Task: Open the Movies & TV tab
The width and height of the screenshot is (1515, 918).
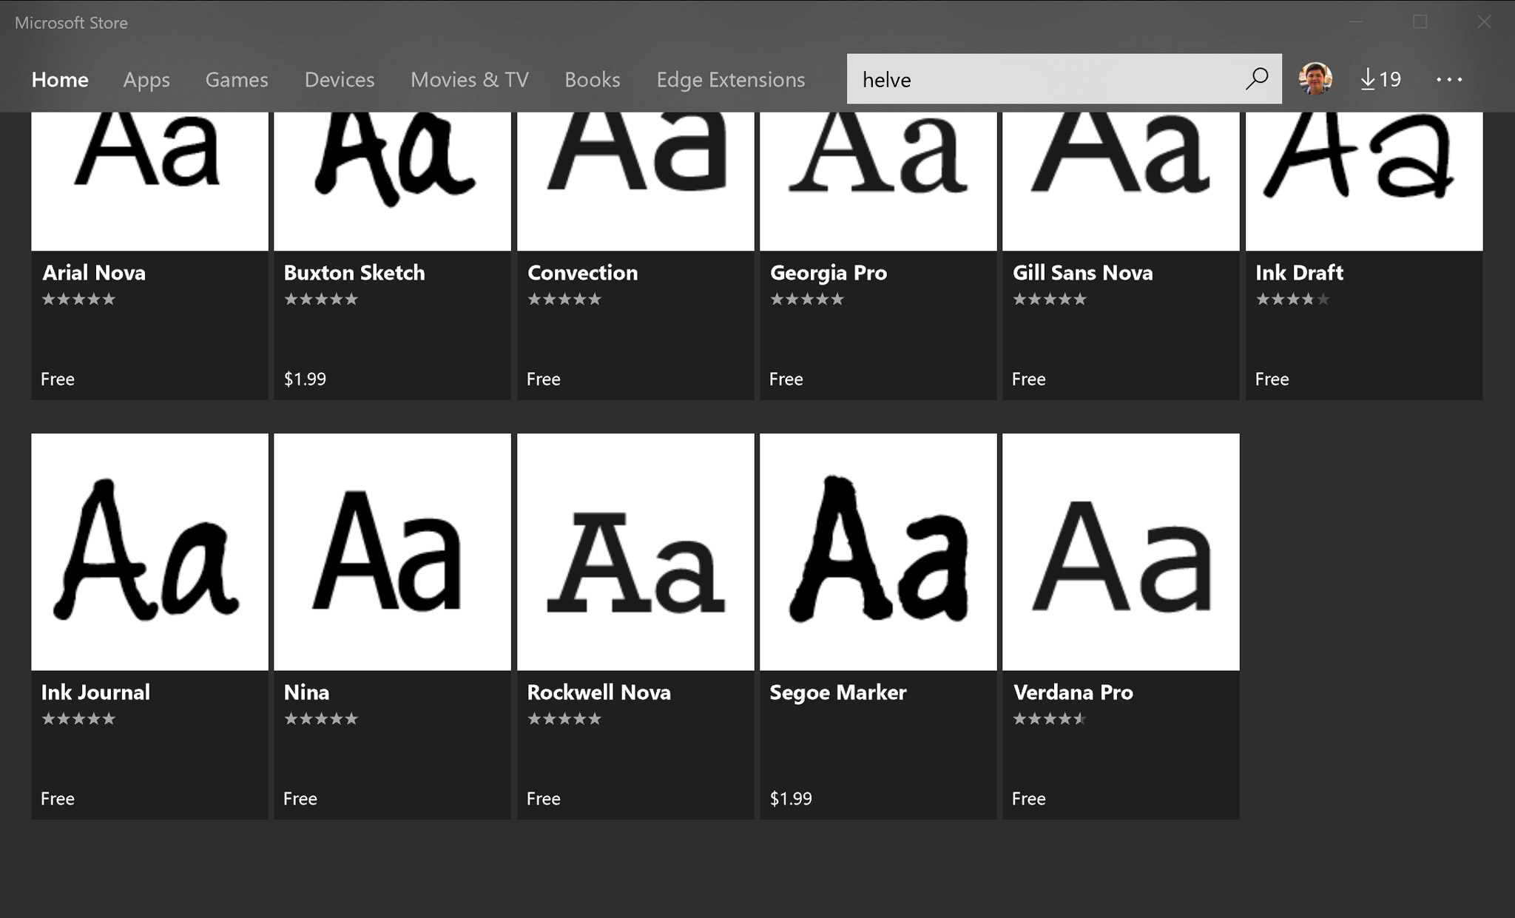Action: tap(470, 79)
